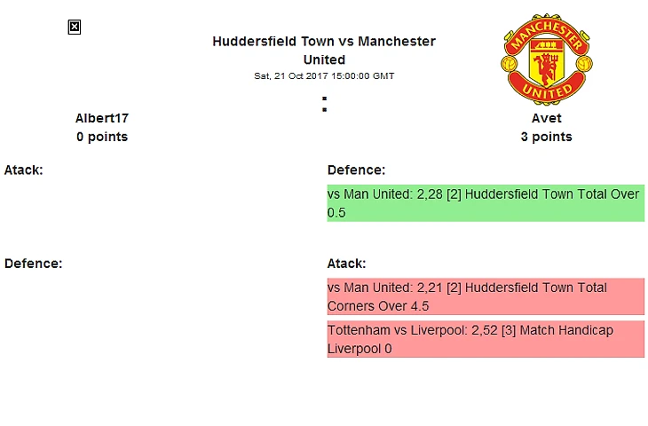
Task: Select the Avet player name
Action: click(x=546, y=118)
